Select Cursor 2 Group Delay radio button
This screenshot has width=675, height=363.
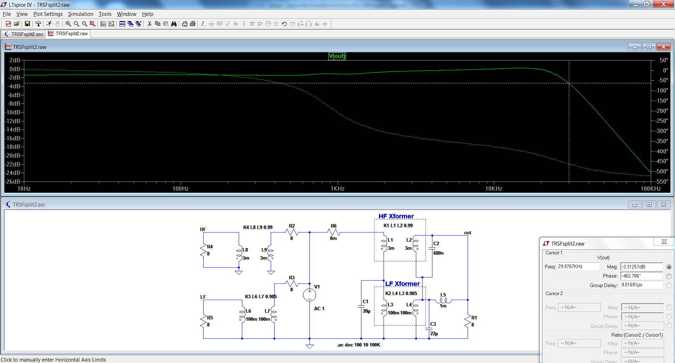669,326
